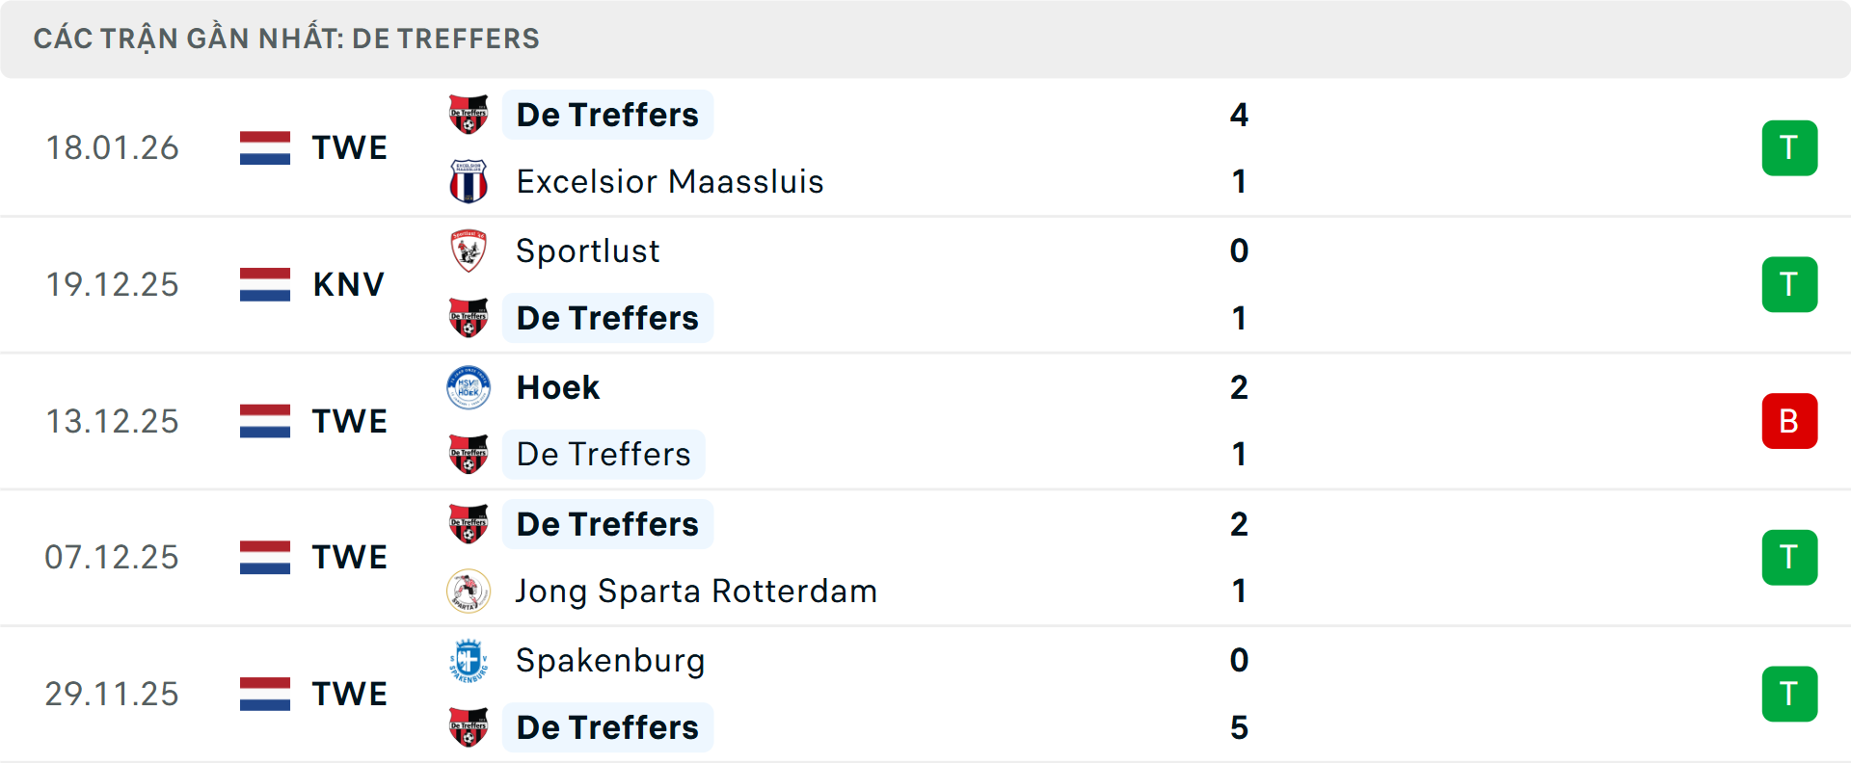Image resolution: width=1851 pixels, height=763 pixels.
Task: Click the Hoek club crest
Action: click(469, 387)
